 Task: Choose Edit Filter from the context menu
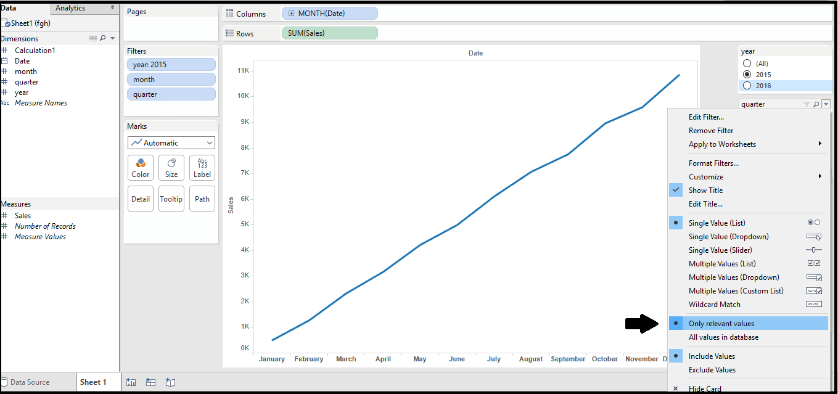tap(706, 117)
